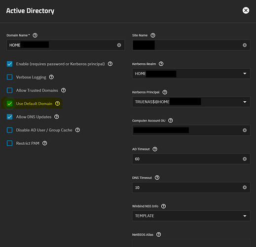Open help icon next to Kerberos Realm
This screenshot has height=247, width=256.
[x=161, y=64]
